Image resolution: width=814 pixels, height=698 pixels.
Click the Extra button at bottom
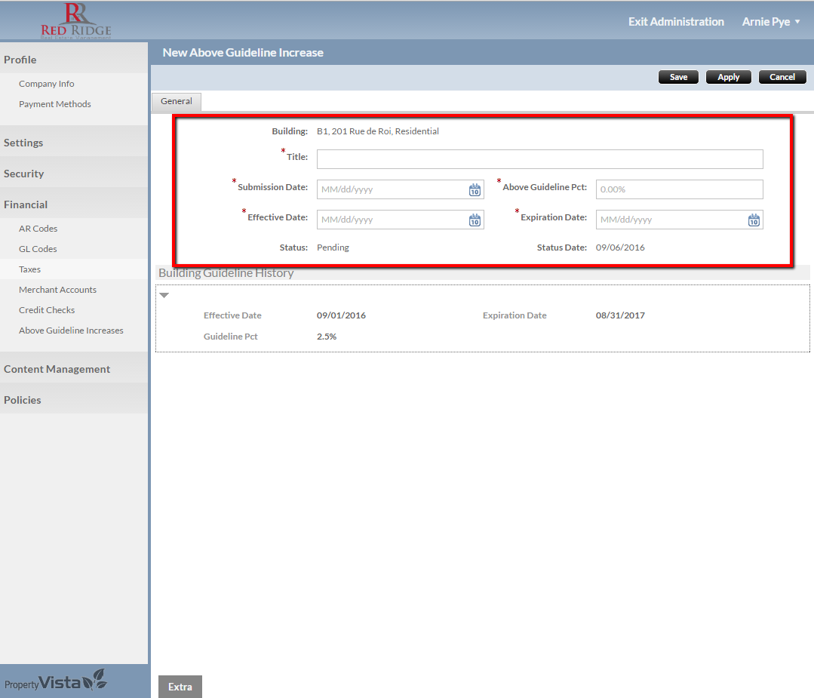[x=180, y=687]
